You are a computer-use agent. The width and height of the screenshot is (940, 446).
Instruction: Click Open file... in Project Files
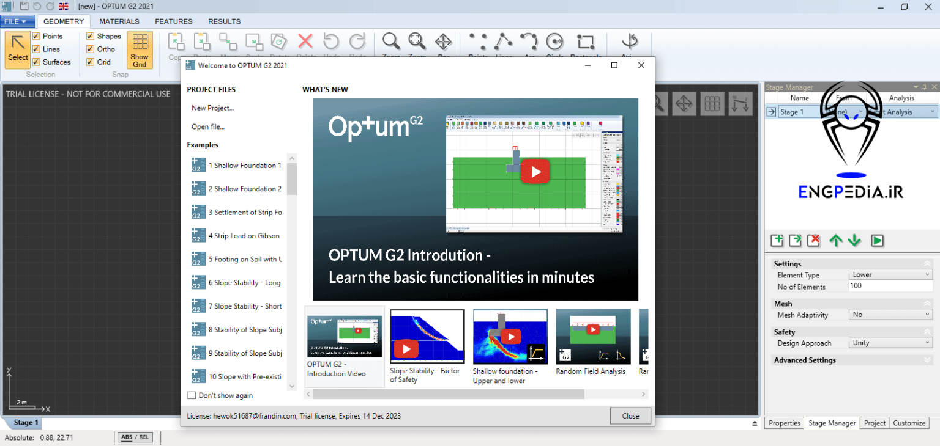208,126
